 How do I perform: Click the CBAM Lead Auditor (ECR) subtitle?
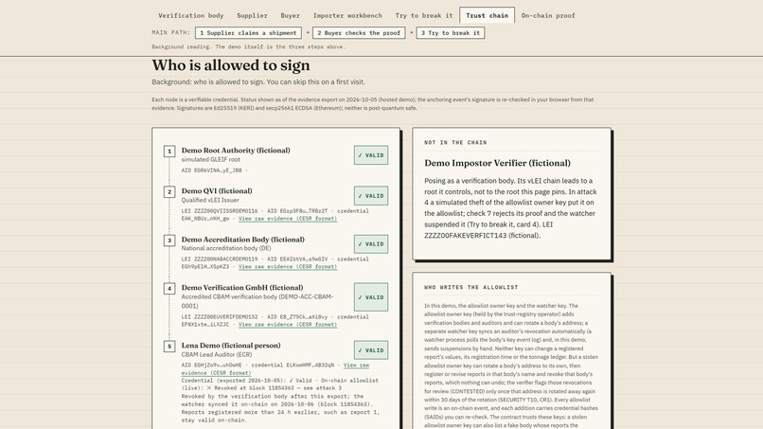coord(217,354)
